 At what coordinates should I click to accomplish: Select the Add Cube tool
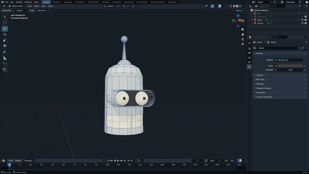[x=5, y=64]
